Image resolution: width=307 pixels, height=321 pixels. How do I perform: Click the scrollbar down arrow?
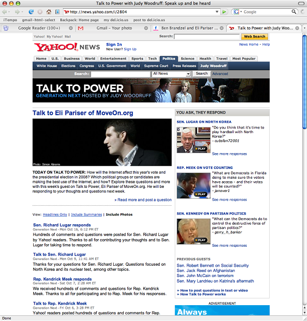pyautogui.click(x=304, y=313)
